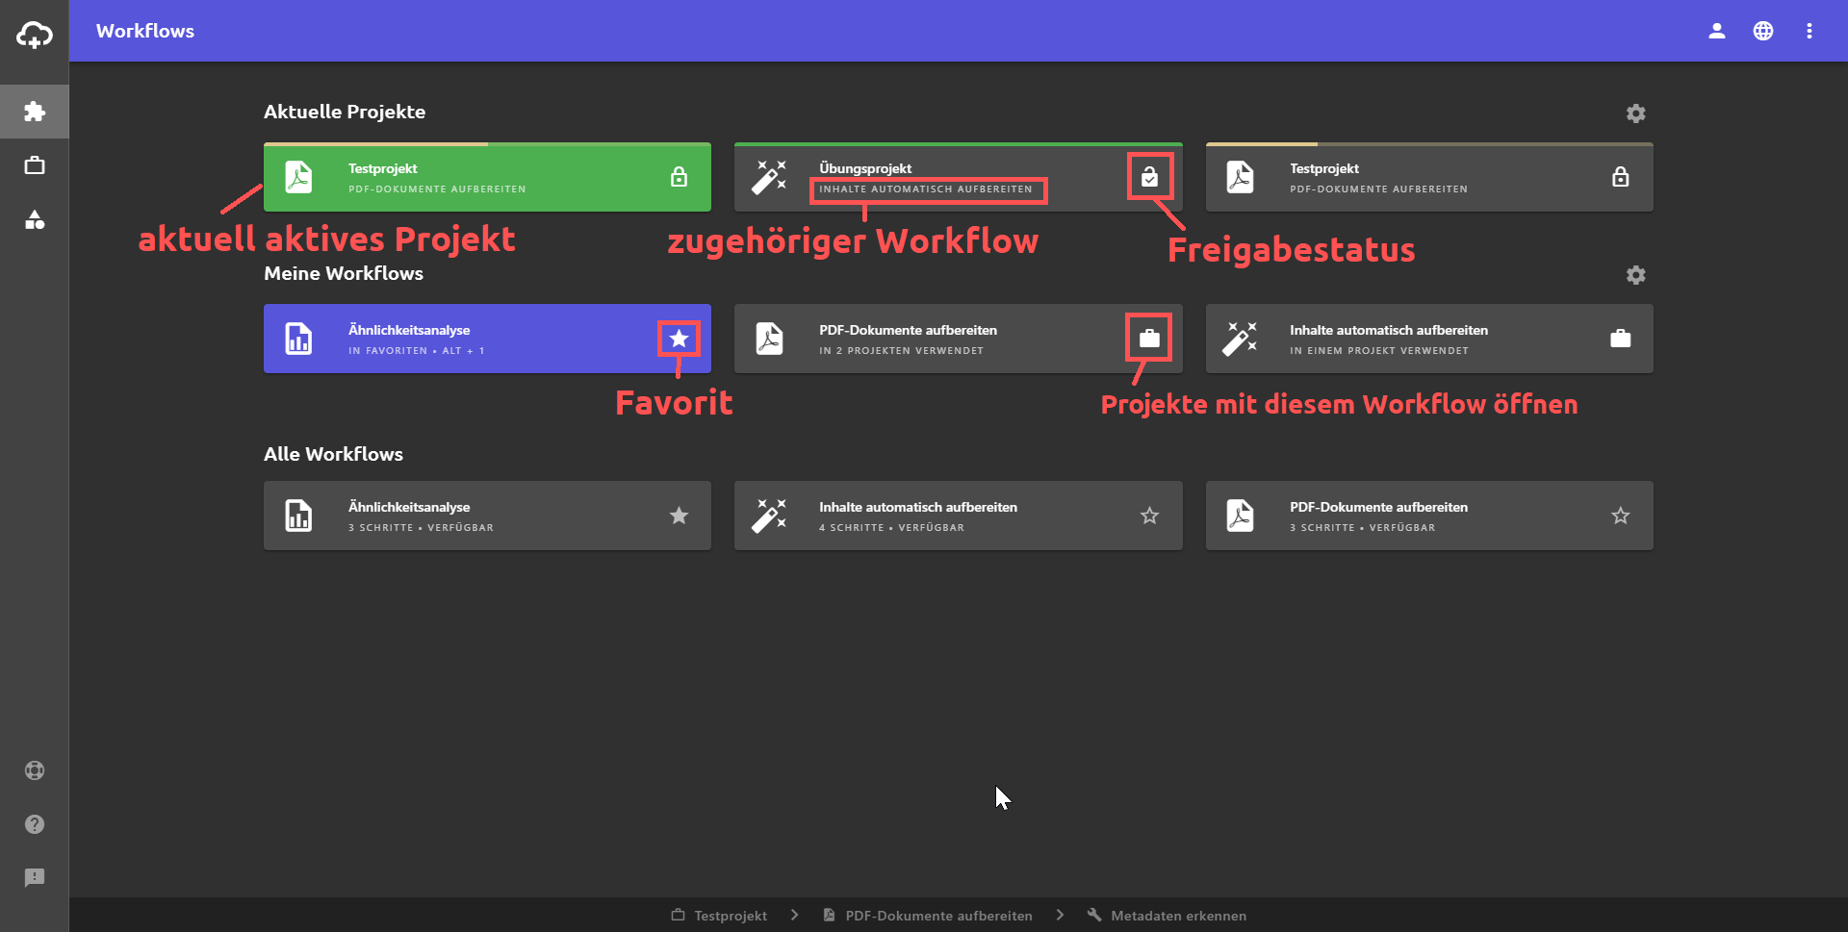Image resolution: width=1848 pixels, height=932 pixels.
Task: Open projects briefcase on Inhalte automatisch aufbereiten workflow
Action: click(x=1621, y=339)
